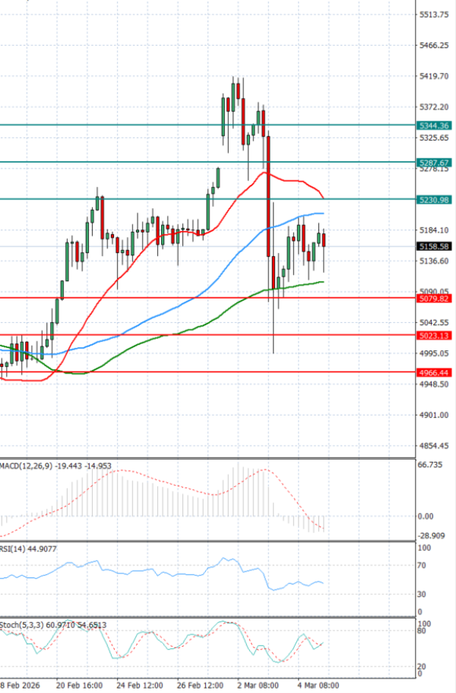Select the RSI(14) indicator label
Viewport: 456px width, 693px height.
(11, 548)
